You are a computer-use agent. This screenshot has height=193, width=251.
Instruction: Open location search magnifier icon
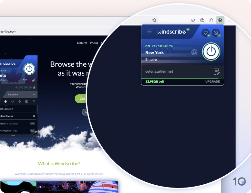point(34,101)
